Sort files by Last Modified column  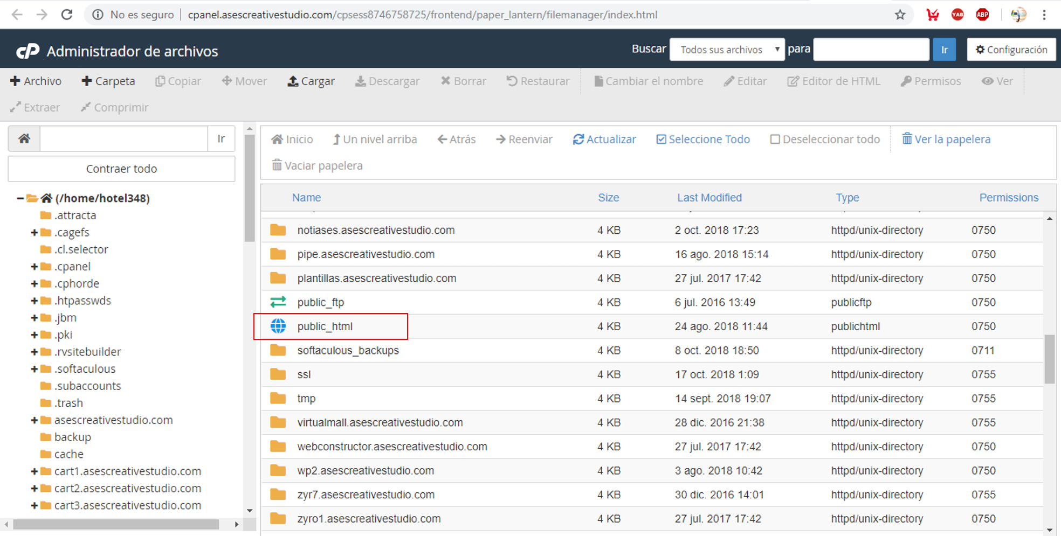[x=709, y=198]
